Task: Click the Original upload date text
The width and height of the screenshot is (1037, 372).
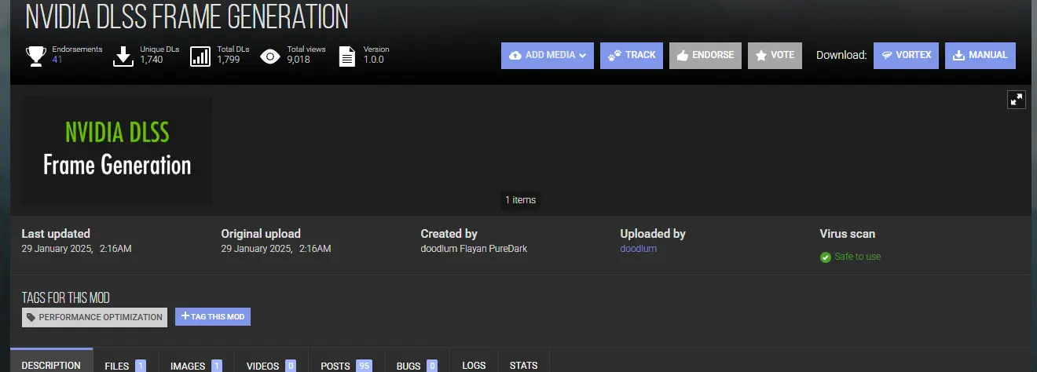Action: click(276, 249)
